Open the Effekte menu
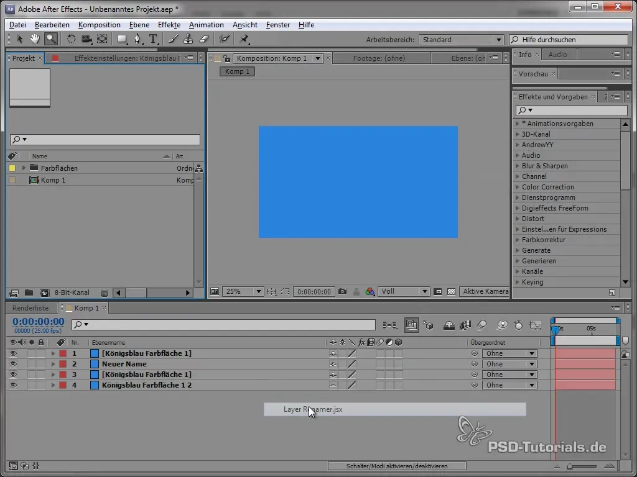This screenshot has height=477, width=637. tap(169, 25)
